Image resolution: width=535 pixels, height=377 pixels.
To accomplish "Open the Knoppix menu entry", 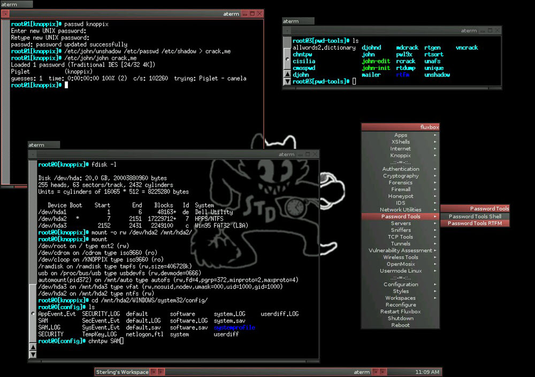I will click(x=401, y=156).
